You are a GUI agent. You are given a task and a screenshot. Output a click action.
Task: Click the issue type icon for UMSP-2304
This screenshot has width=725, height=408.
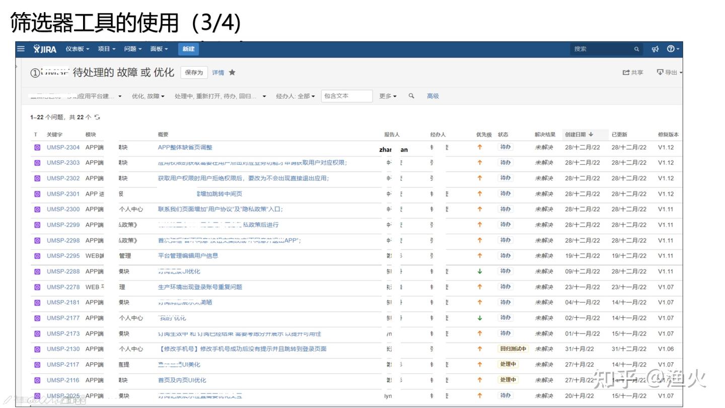(x=37, y=148)
